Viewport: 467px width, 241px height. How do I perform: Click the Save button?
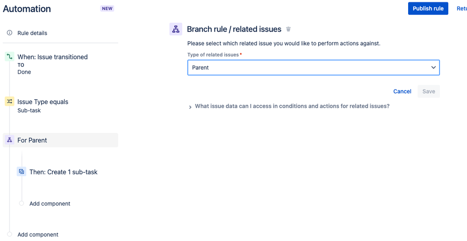(x=429, y=91)
